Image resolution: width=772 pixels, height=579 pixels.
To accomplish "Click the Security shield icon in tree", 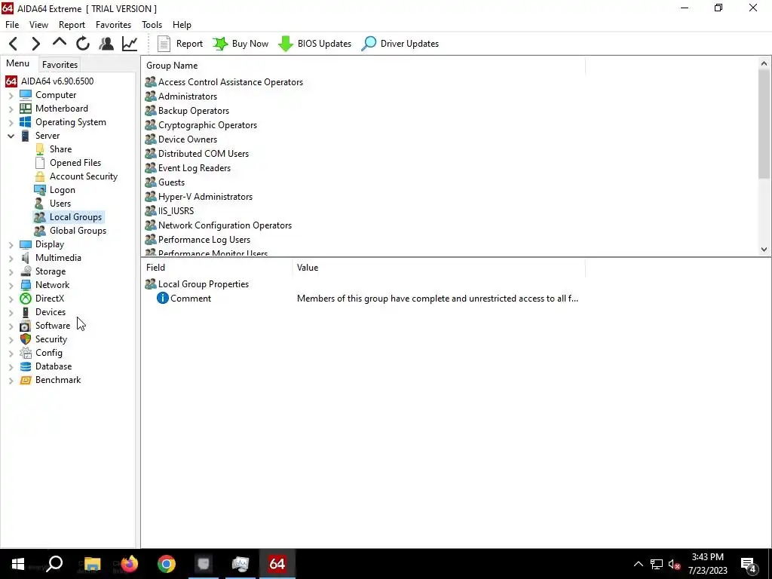I will coord(26,339).
